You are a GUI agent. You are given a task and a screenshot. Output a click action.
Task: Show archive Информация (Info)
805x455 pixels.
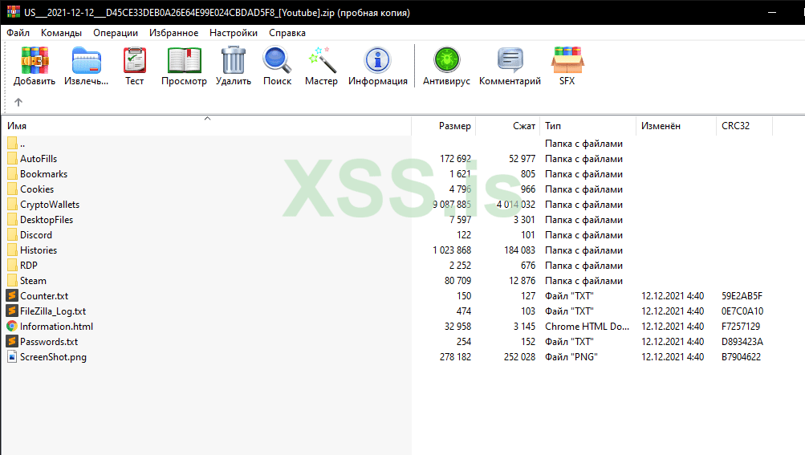coord(378,61)
